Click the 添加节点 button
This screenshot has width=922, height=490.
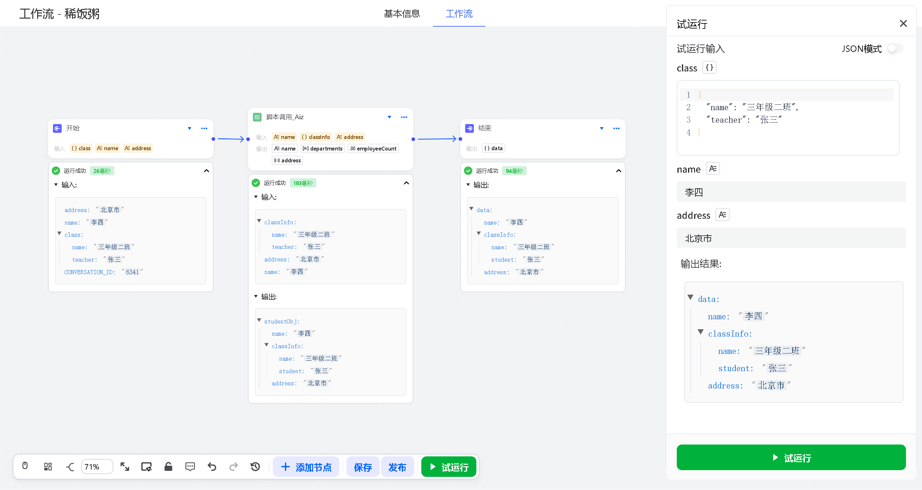click(x=306, y=467)
